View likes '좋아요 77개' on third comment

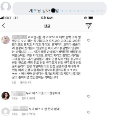coord(28,114)
